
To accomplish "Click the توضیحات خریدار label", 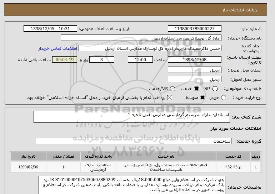I will 245,187.
